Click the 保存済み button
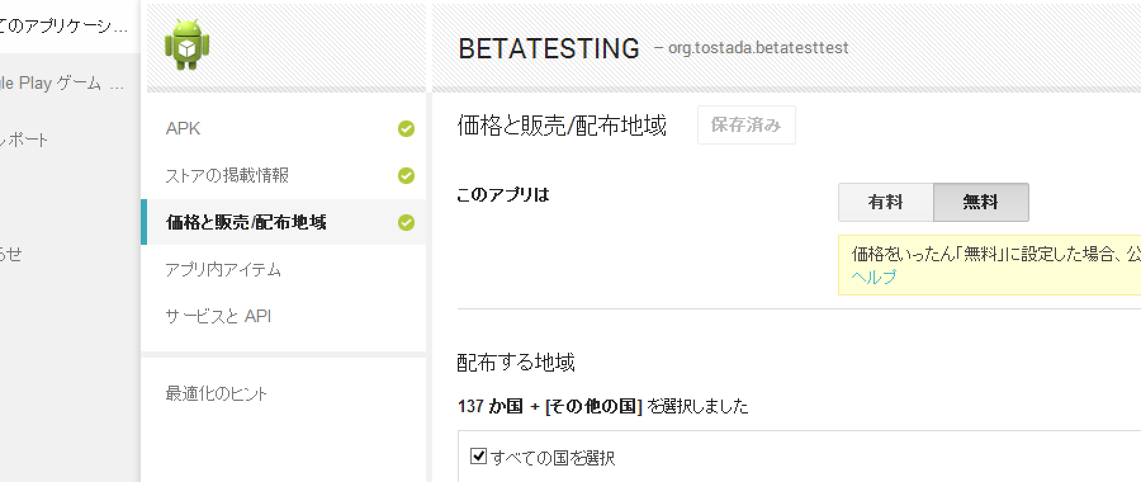Screen dimensions: 1141x482 tap(746, 125)
